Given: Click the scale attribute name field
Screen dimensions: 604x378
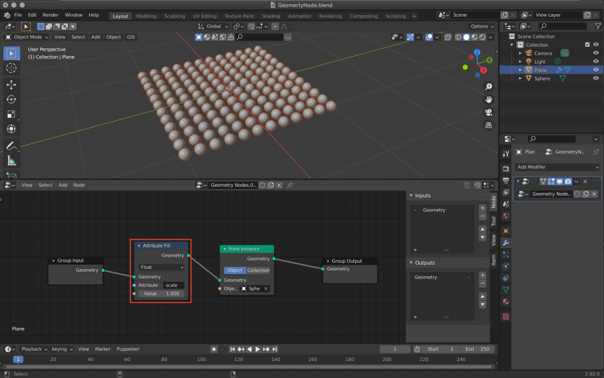Looking at the screenshot, I should point(175,285).
